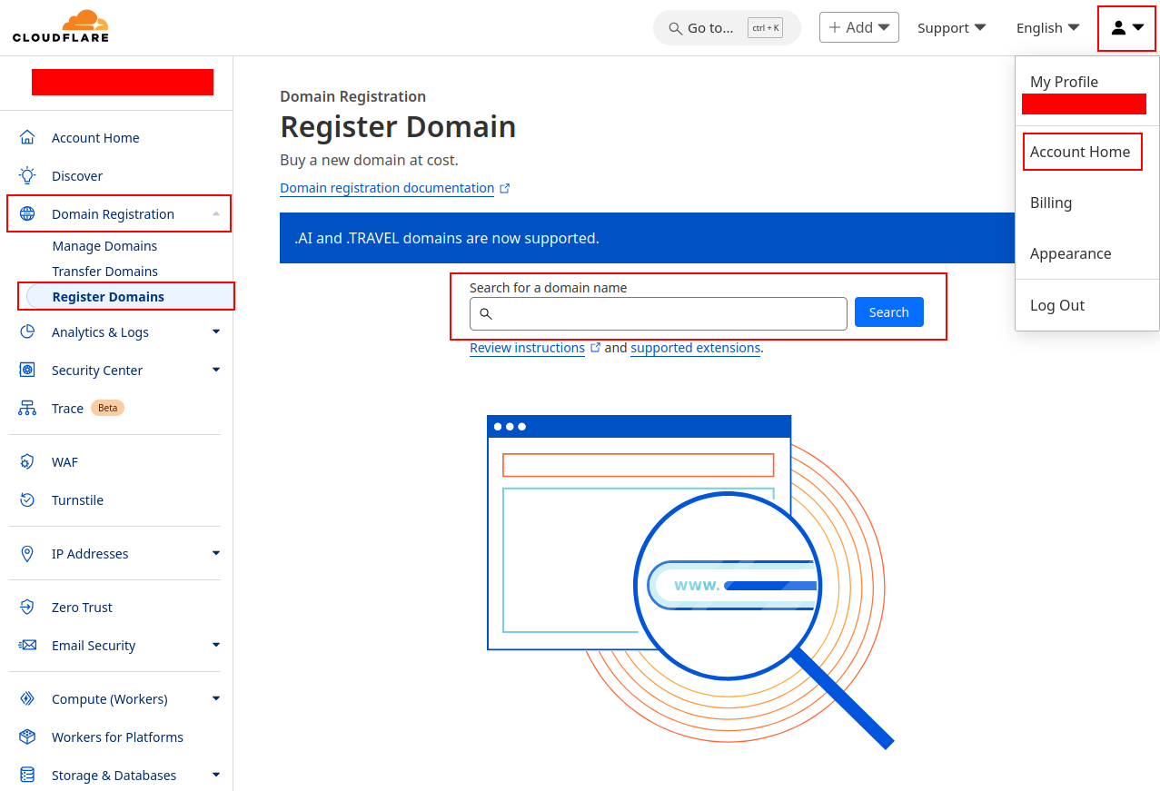Expand the Analytics & Logs section
1160x791 pixels.
pos(216,332)
